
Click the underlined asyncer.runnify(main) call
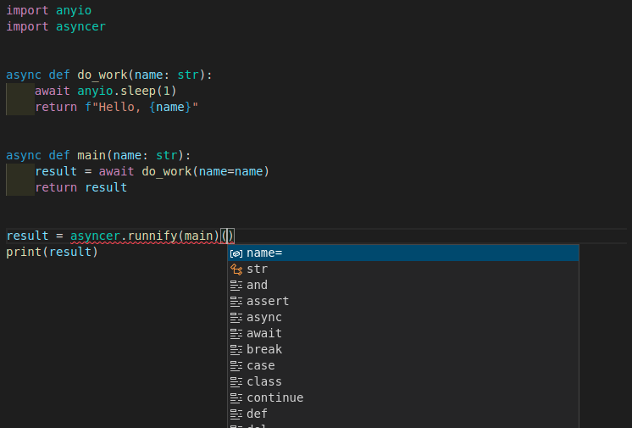point(144,236)
